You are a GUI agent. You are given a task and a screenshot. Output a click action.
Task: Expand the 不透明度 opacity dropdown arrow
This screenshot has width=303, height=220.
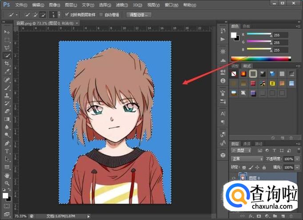coord(296,159)
